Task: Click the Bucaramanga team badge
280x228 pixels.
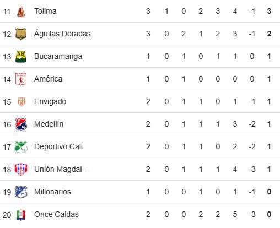Action: point(21,57)
